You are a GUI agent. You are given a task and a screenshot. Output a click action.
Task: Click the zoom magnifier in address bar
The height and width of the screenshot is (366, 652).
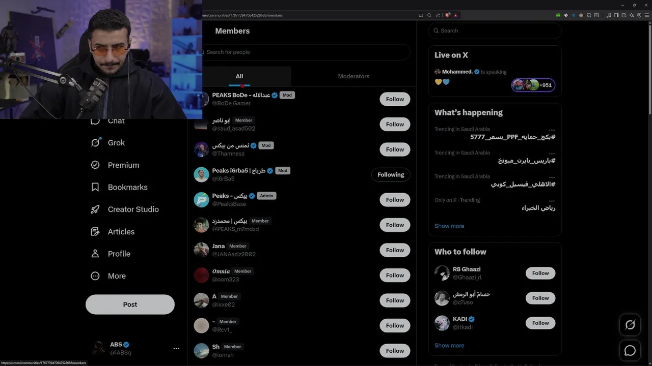click(x=429, y=15)
